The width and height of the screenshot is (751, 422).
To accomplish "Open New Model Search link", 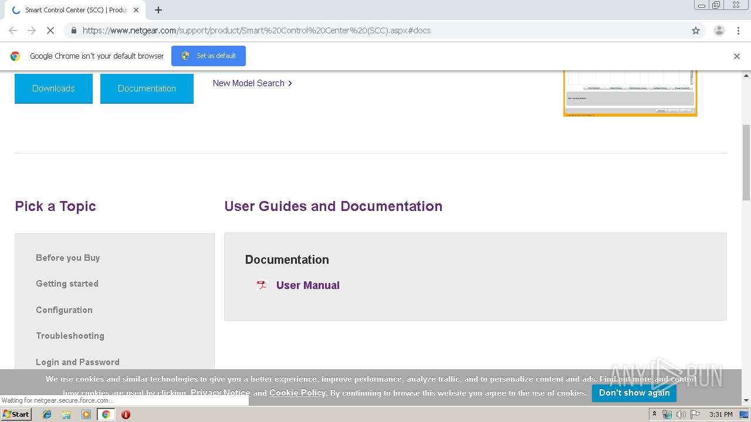I will (252, 83).
